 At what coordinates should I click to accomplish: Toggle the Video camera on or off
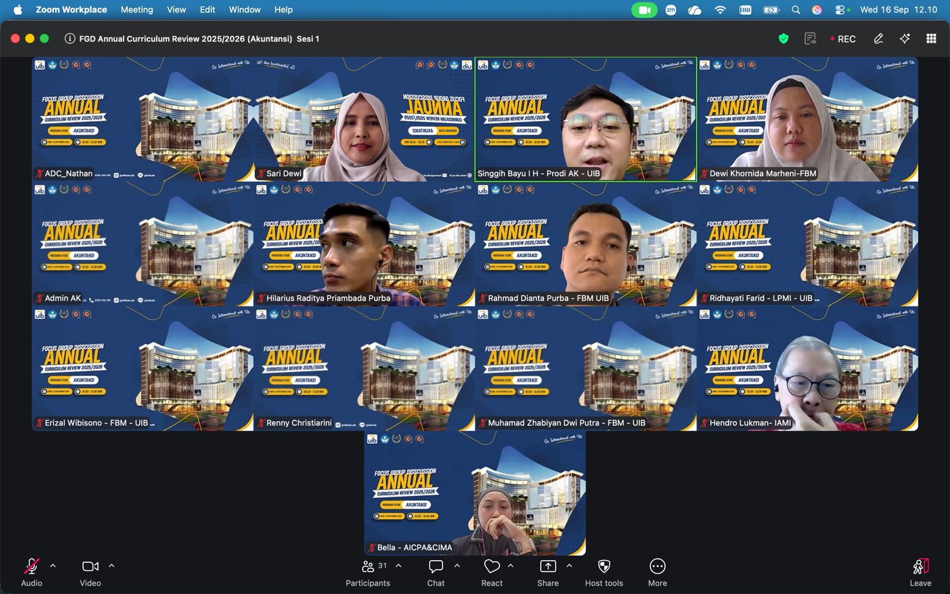(x=90, y=573)
